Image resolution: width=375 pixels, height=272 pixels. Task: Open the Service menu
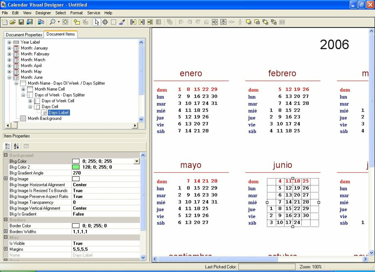[x=93, y=13]
